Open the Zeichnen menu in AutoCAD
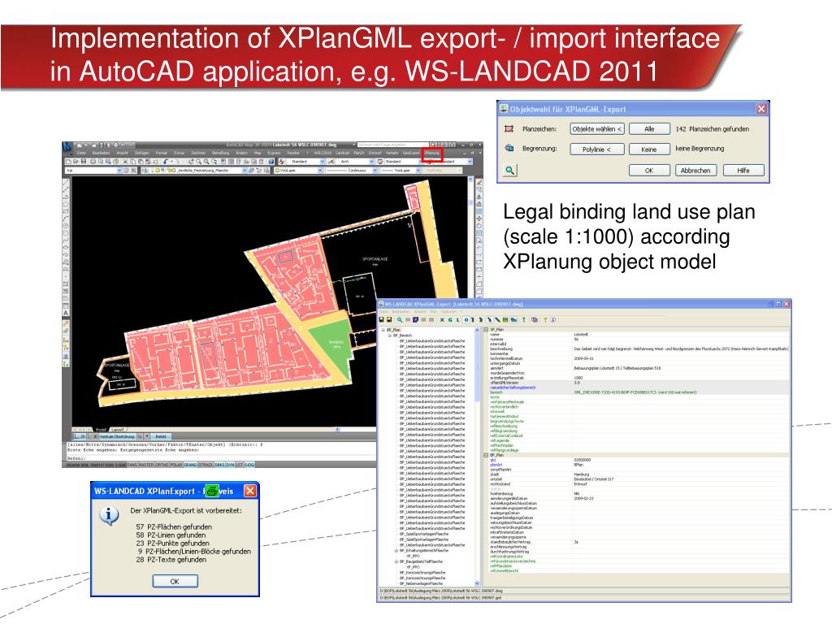 tap(198, 153)
